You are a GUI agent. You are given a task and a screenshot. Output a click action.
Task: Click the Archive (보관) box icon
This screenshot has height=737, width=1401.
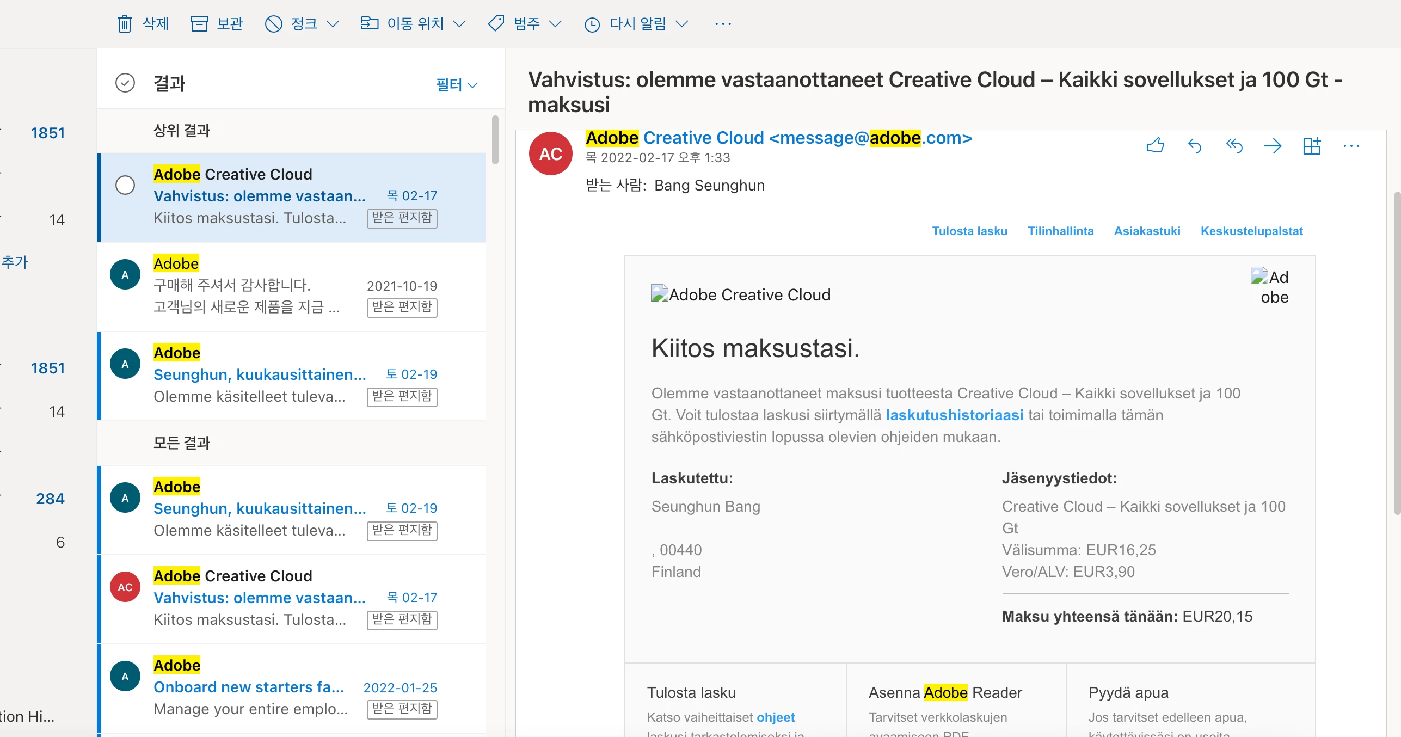[x=199, y=24]
